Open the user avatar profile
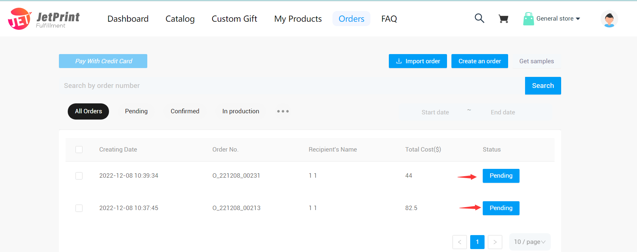 (x=609, y=19)
